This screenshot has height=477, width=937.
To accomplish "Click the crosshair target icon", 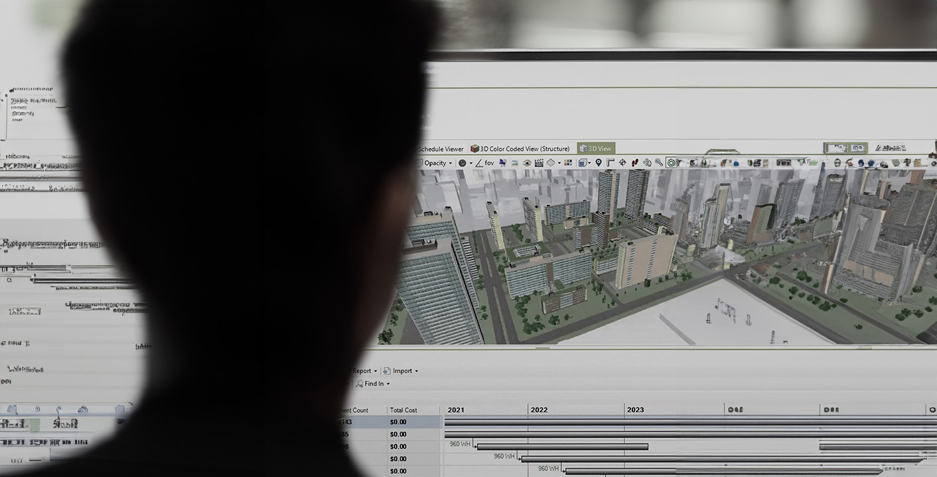I will click(622, 163).
